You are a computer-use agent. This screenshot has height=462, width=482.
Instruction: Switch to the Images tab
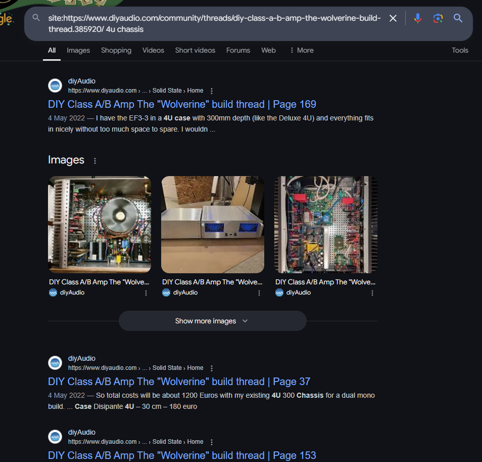[x=78, y=50]
